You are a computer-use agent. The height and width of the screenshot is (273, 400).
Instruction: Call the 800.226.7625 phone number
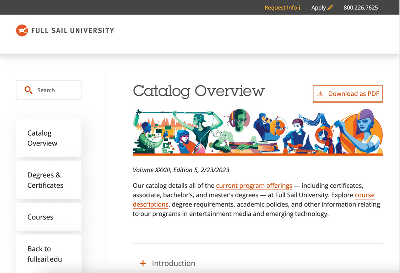361,8
